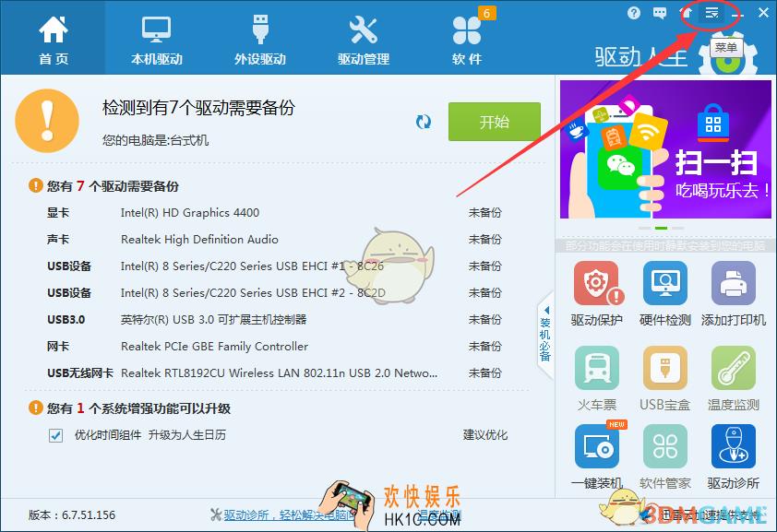Click the help question mark icon

coord(634,13)
